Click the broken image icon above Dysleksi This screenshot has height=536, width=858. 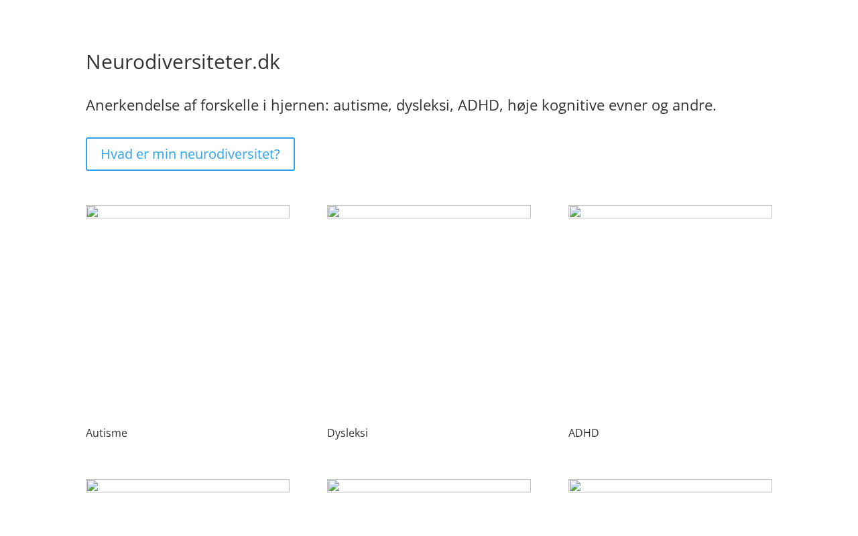334,213
